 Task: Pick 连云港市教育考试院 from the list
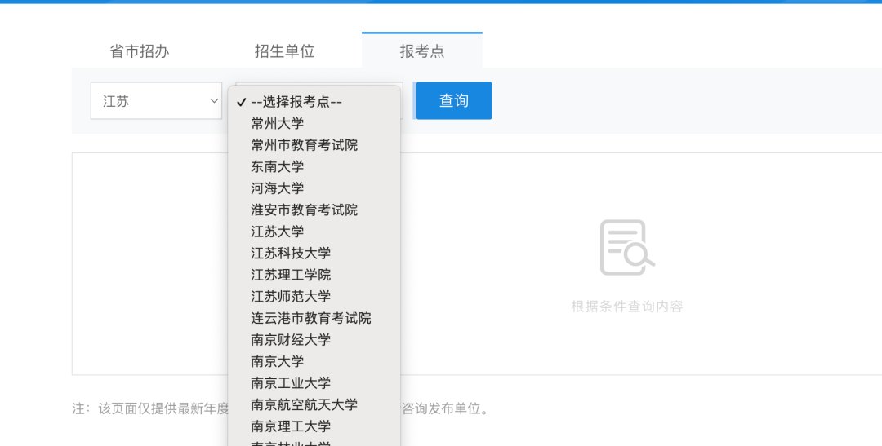click(x=314, y=318)
